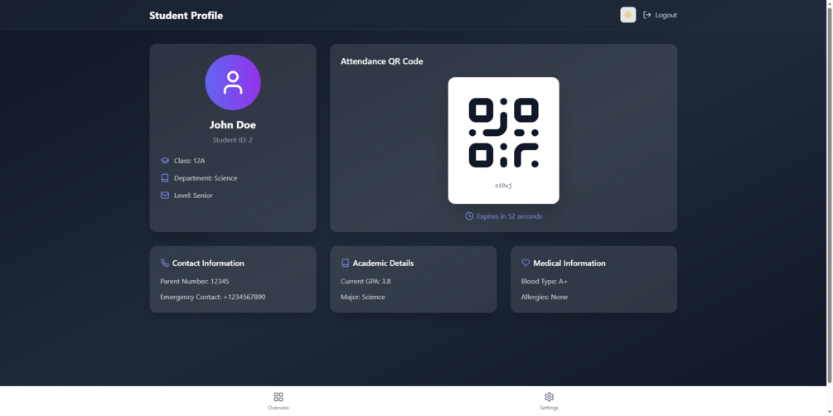Click the John Doe name
The image size is (833, 416).
tap(233, 125)
